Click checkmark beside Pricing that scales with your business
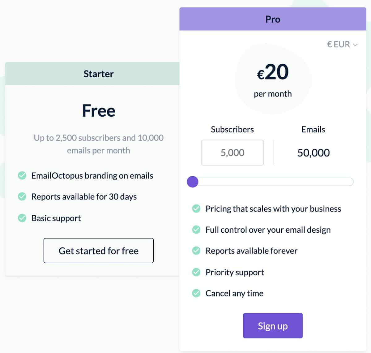The width and height of the screenshot is (371, 353). [196, 209]
